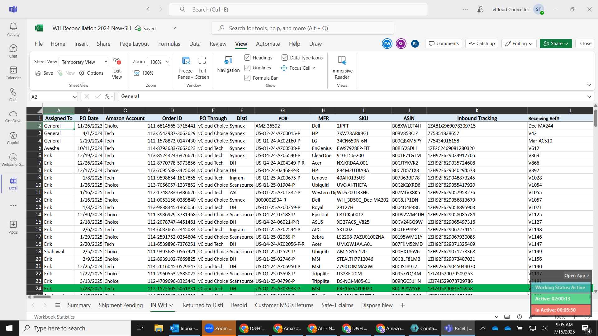This screenshot has width=598, height=336.
Task: Open OneDrive in Teams sidebar
Action: click(13, 116)
